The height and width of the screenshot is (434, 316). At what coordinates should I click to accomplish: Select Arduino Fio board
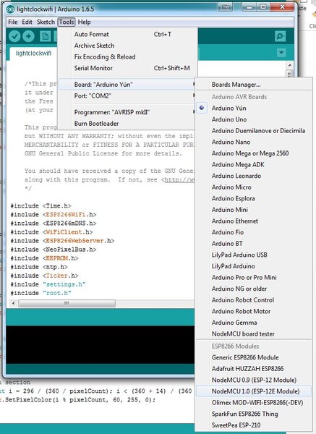[254, 232]
